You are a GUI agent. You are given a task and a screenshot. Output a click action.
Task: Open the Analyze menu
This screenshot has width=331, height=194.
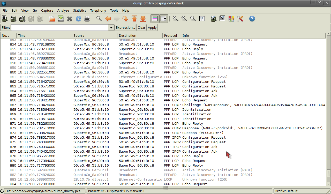[x=63, y=10]
